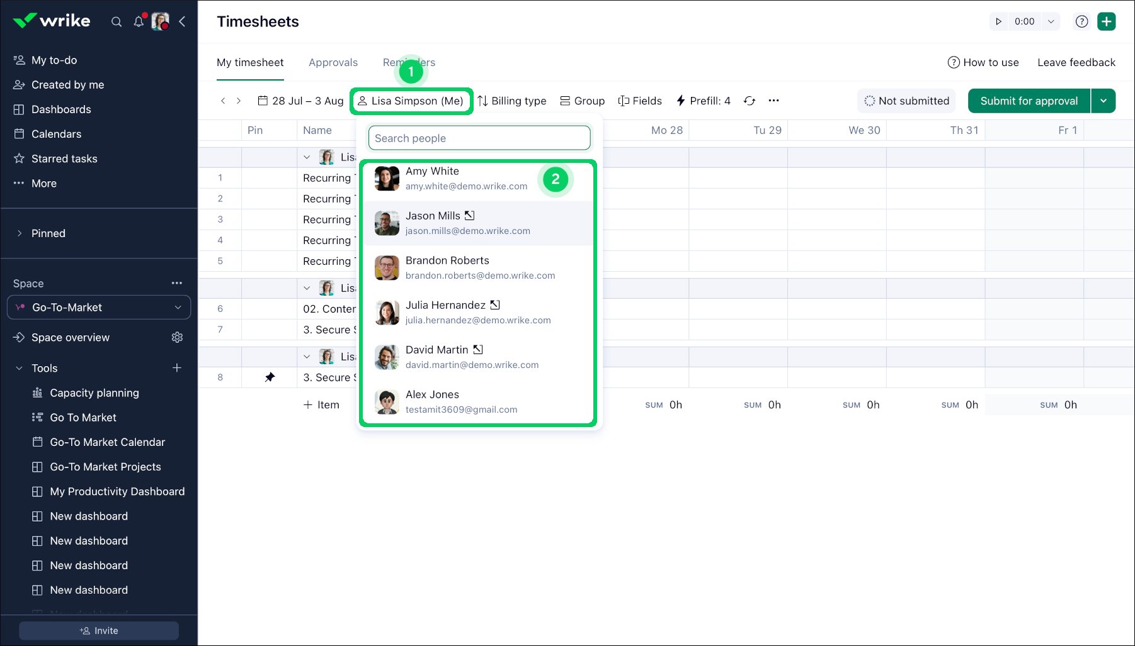Select Jason Mills from the people list
Screen dimensions: 1135x646
pos(479,223)
